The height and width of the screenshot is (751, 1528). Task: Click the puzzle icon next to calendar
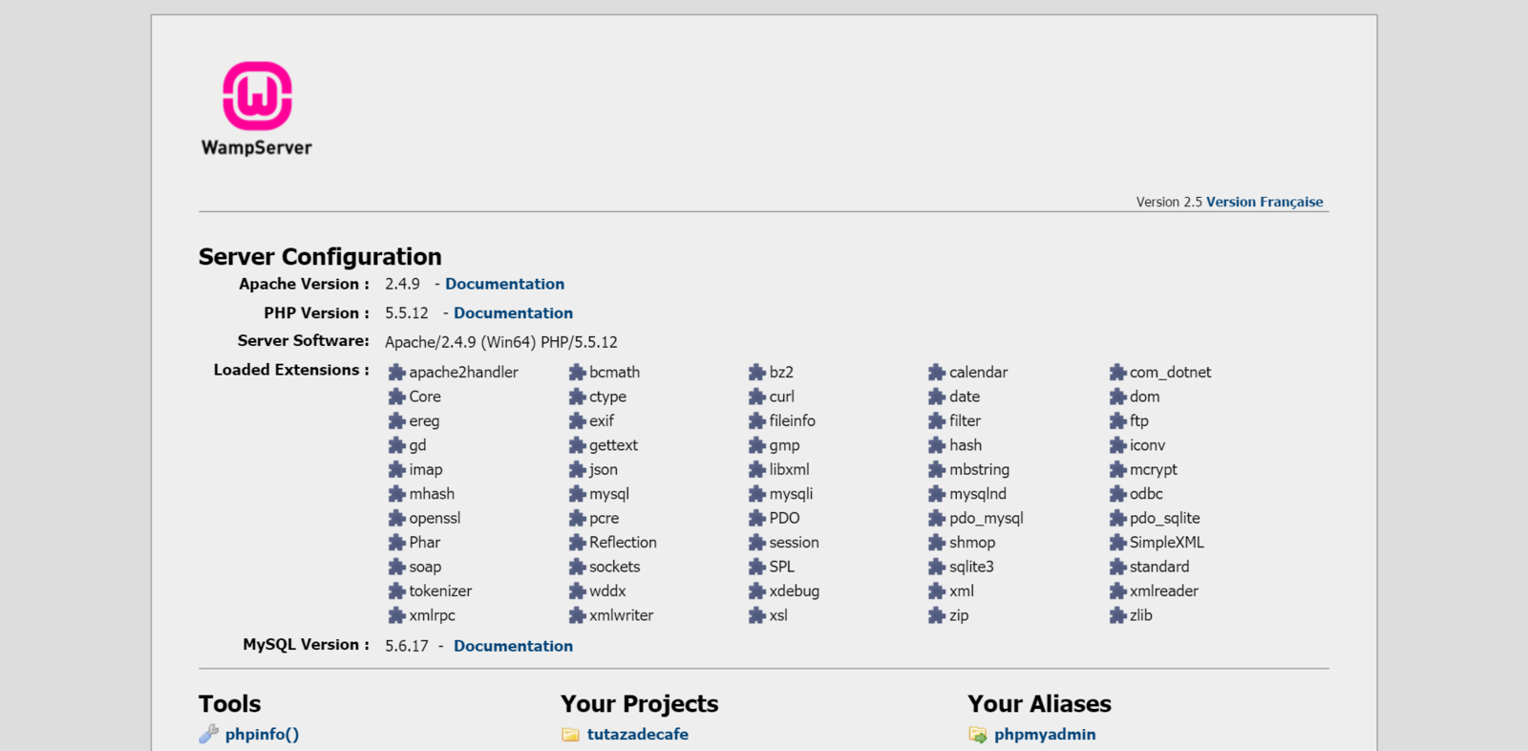tap(937, 372)
